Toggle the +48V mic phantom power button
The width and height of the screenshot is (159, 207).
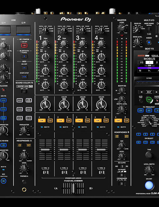point(24,45)
